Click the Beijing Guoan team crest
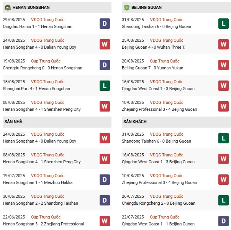 pos(127,7)
